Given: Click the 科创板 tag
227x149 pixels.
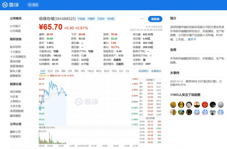Looking at the screenshot, I should 111,19.
